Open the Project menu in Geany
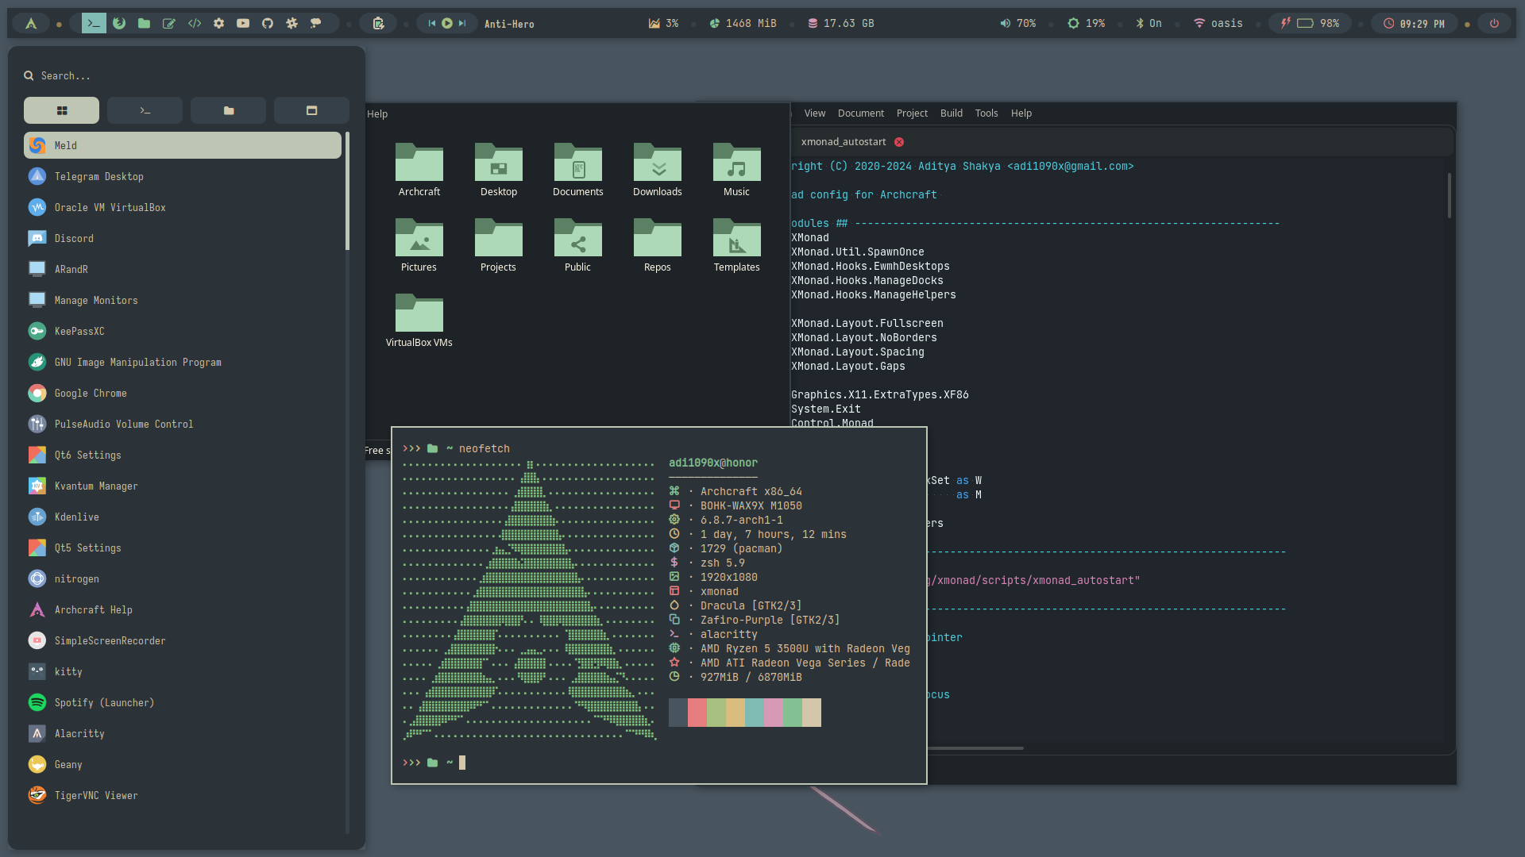 [x=912, y=113]
